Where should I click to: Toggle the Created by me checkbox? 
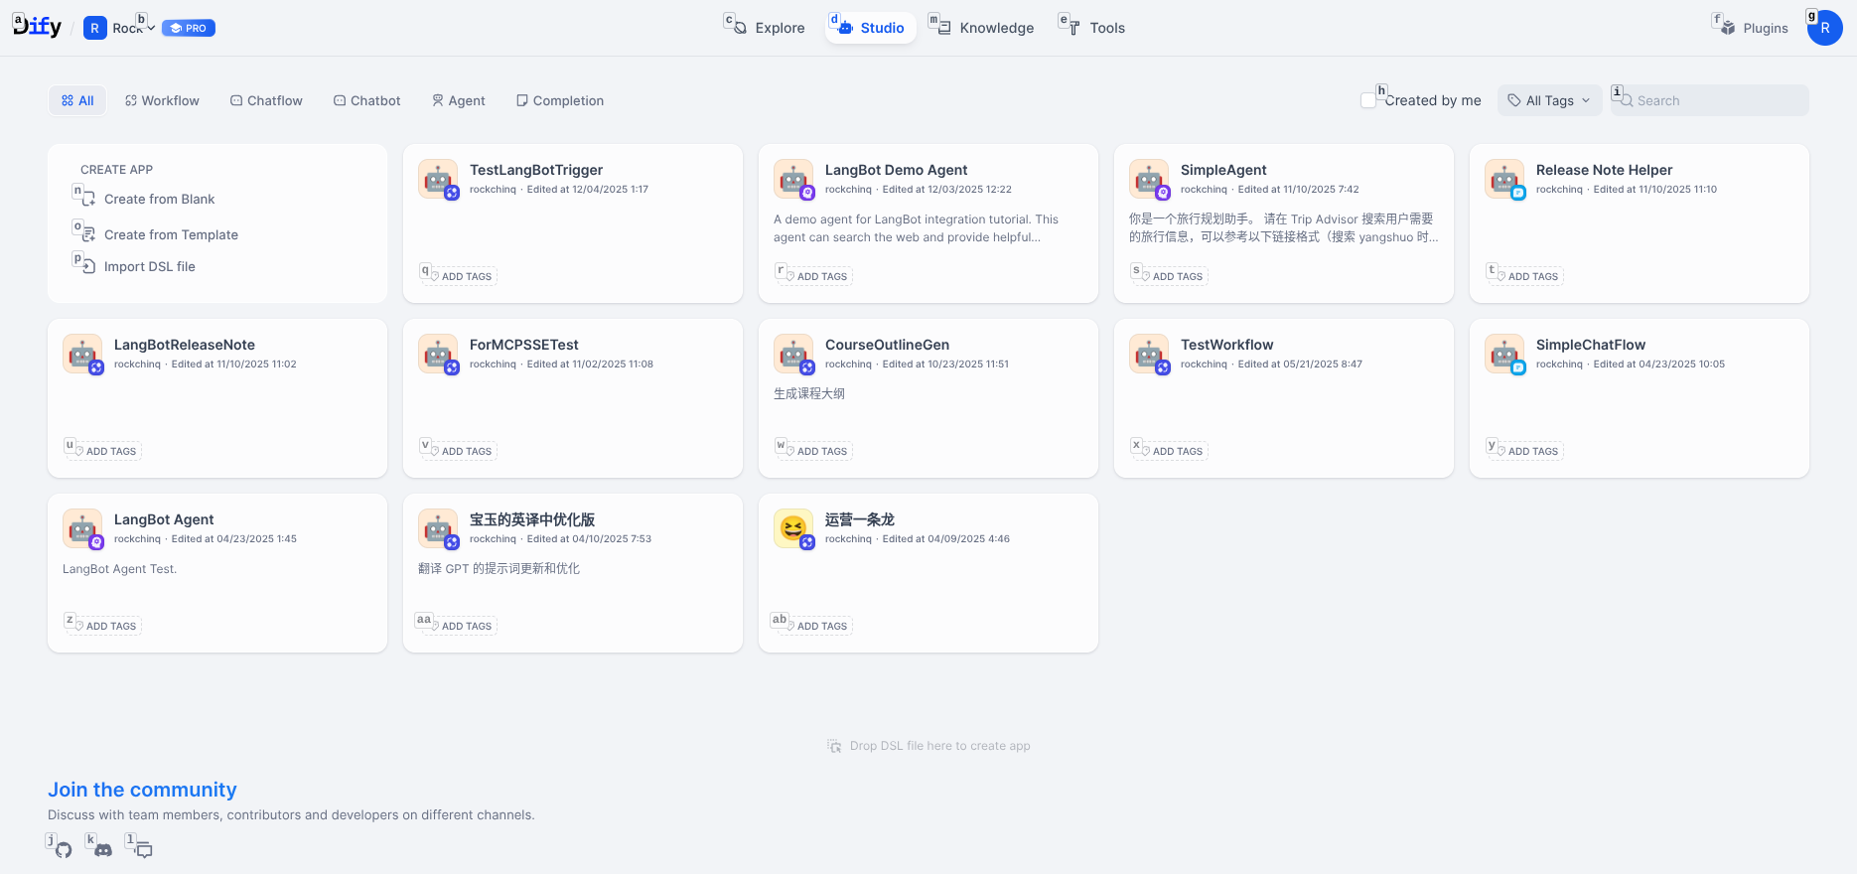[1368, 100]
